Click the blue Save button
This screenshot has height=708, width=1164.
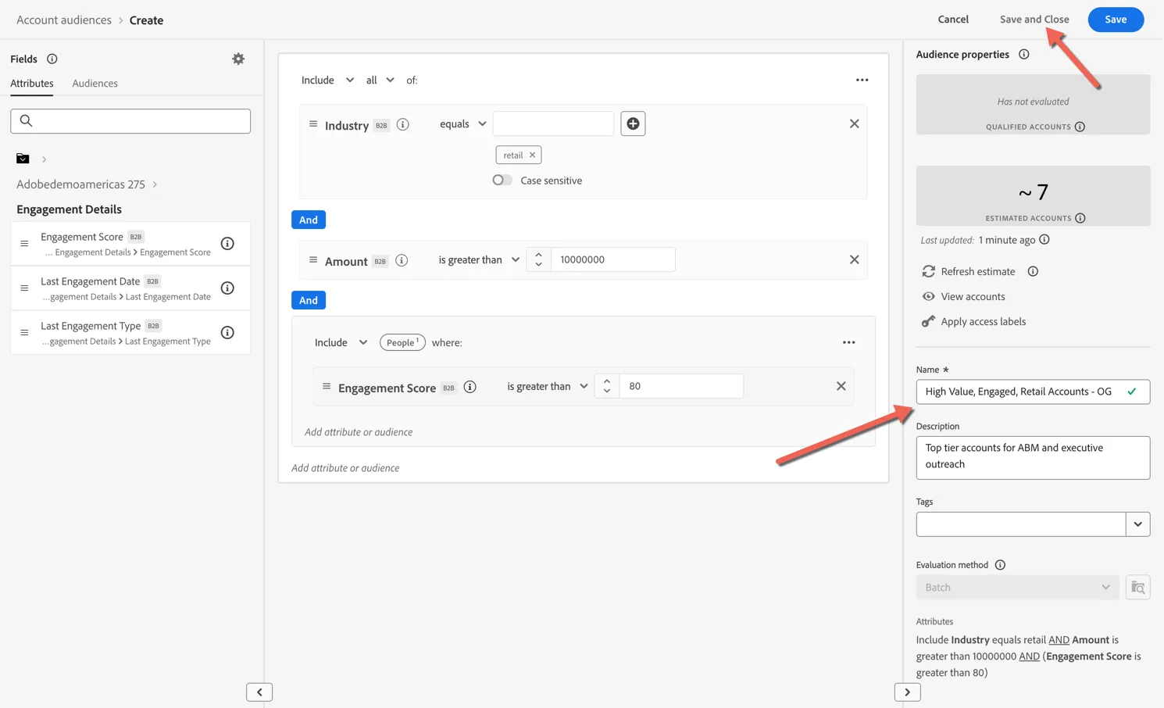pyautogui.click(x=1116, y=19)
